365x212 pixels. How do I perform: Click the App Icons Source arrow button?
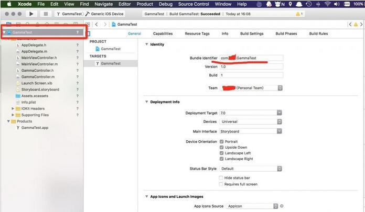coord(282,206)
